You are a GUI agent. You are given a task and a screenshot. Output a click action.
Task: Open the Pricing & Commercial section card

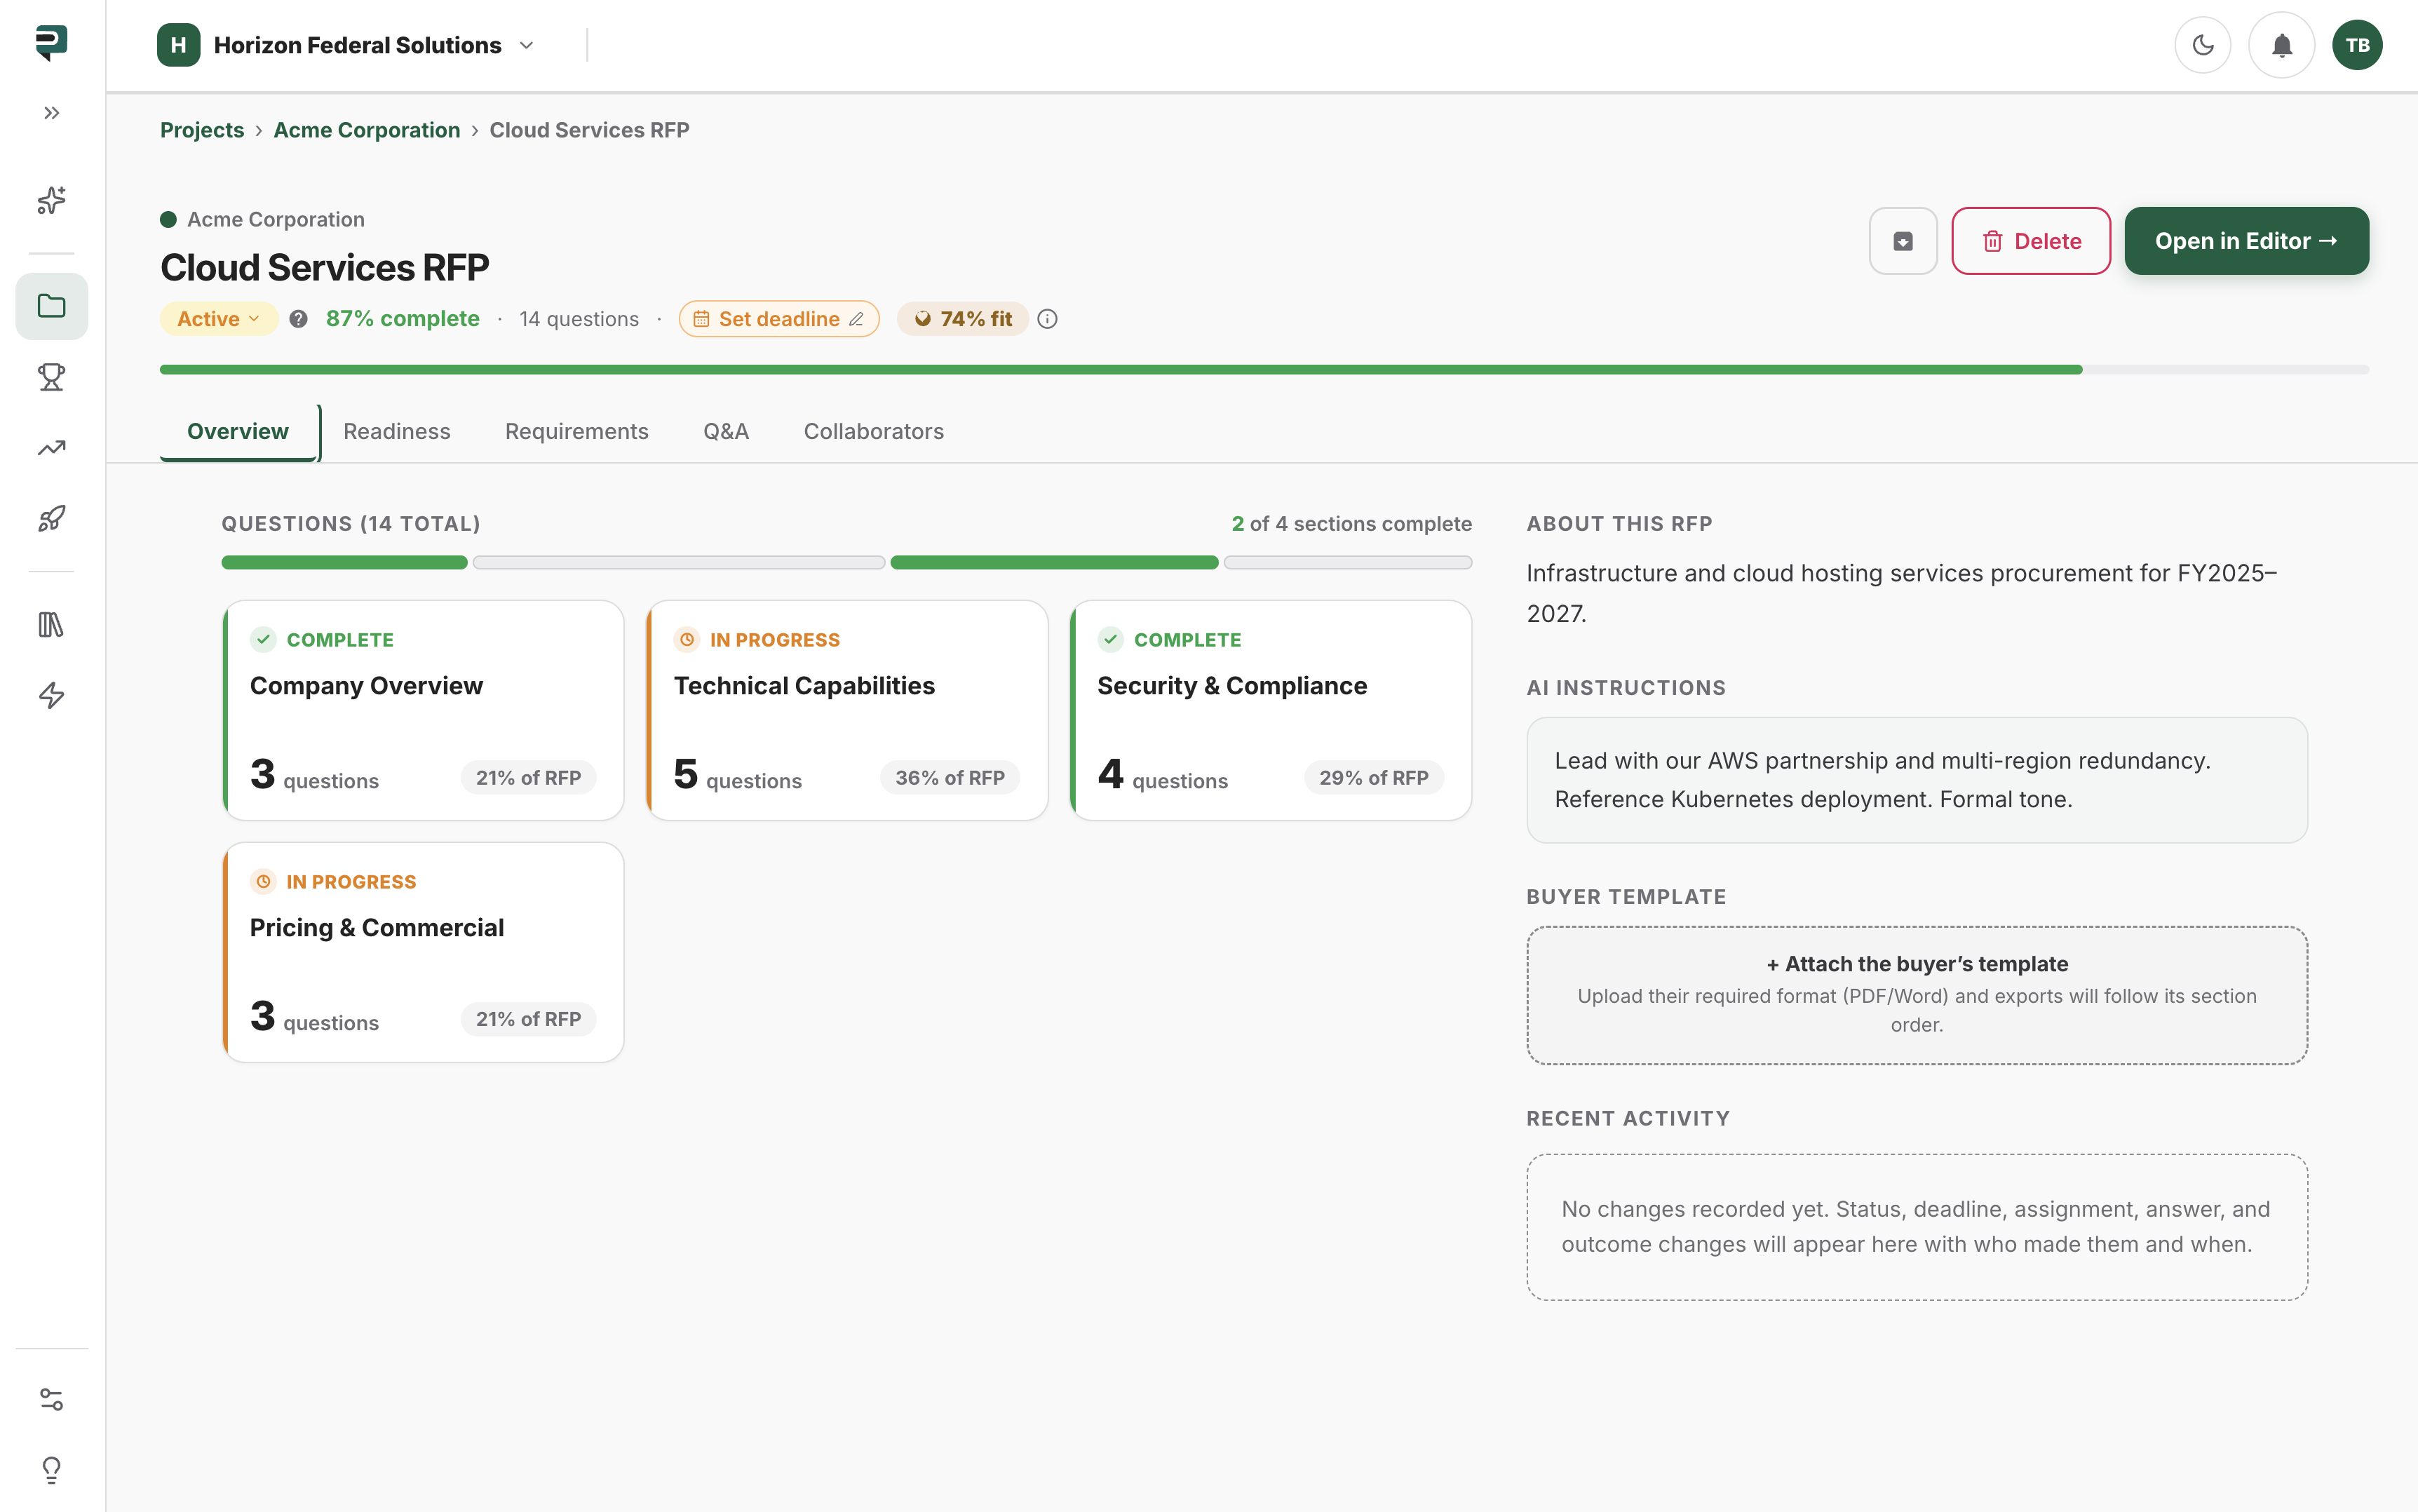(x=424, y=952)
